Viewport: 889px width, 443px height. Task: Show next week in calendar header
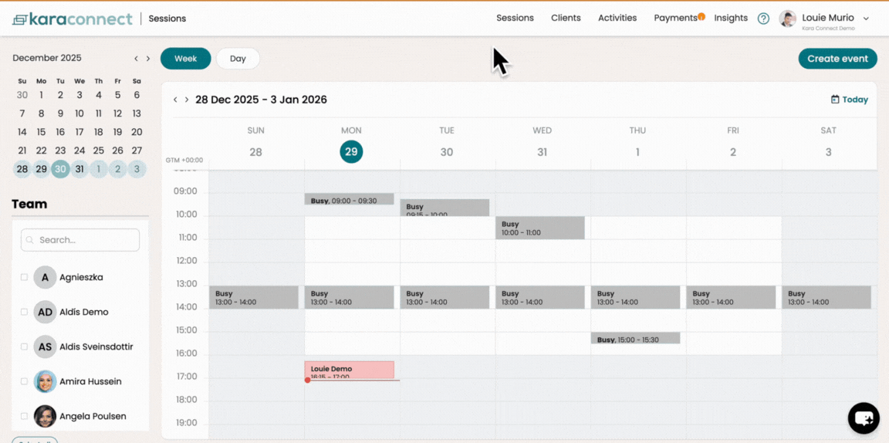(187, 100)
